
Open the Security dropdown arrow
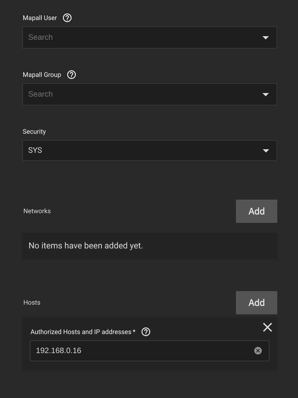(266, 151)
